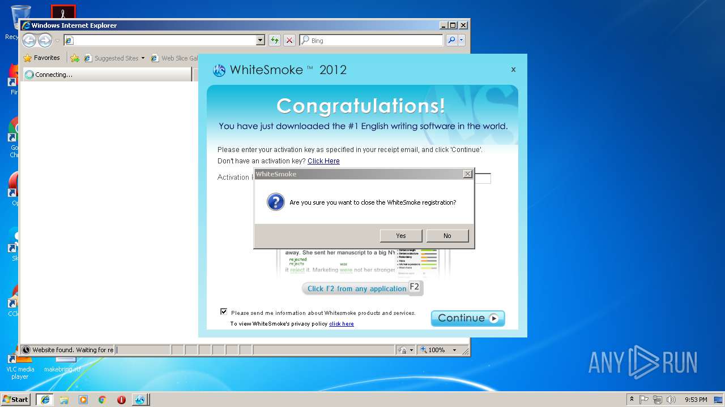Click 'Click F2 from any application' button
Viewport: 725px width, 407px height.
357,289
